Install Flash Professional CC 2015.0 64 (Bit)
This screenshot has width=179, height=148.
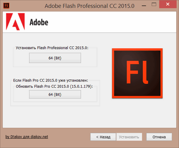point(55,58)
